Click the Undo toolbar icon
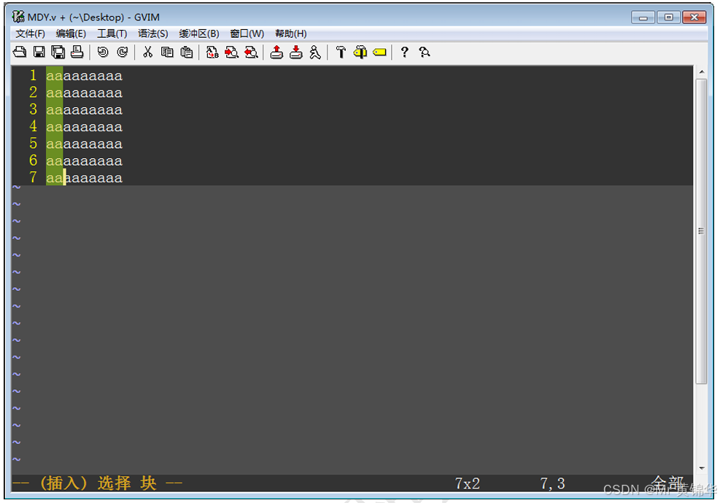720x503 pixels. click(x=103, y=52)
